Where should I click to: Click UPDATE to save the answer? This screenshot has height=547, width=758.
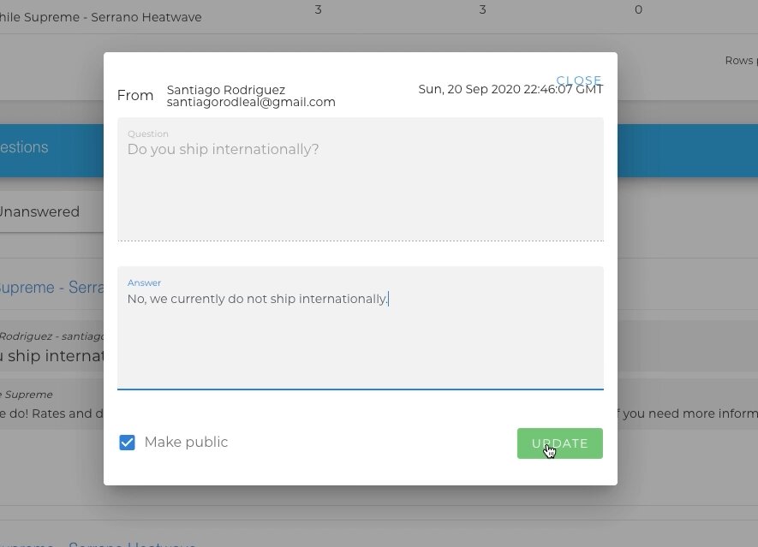tap(559, 443)
